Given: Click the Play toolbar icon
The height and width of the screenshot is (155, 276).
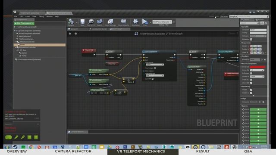Looking at the screenshot, I should pos(145,22).
